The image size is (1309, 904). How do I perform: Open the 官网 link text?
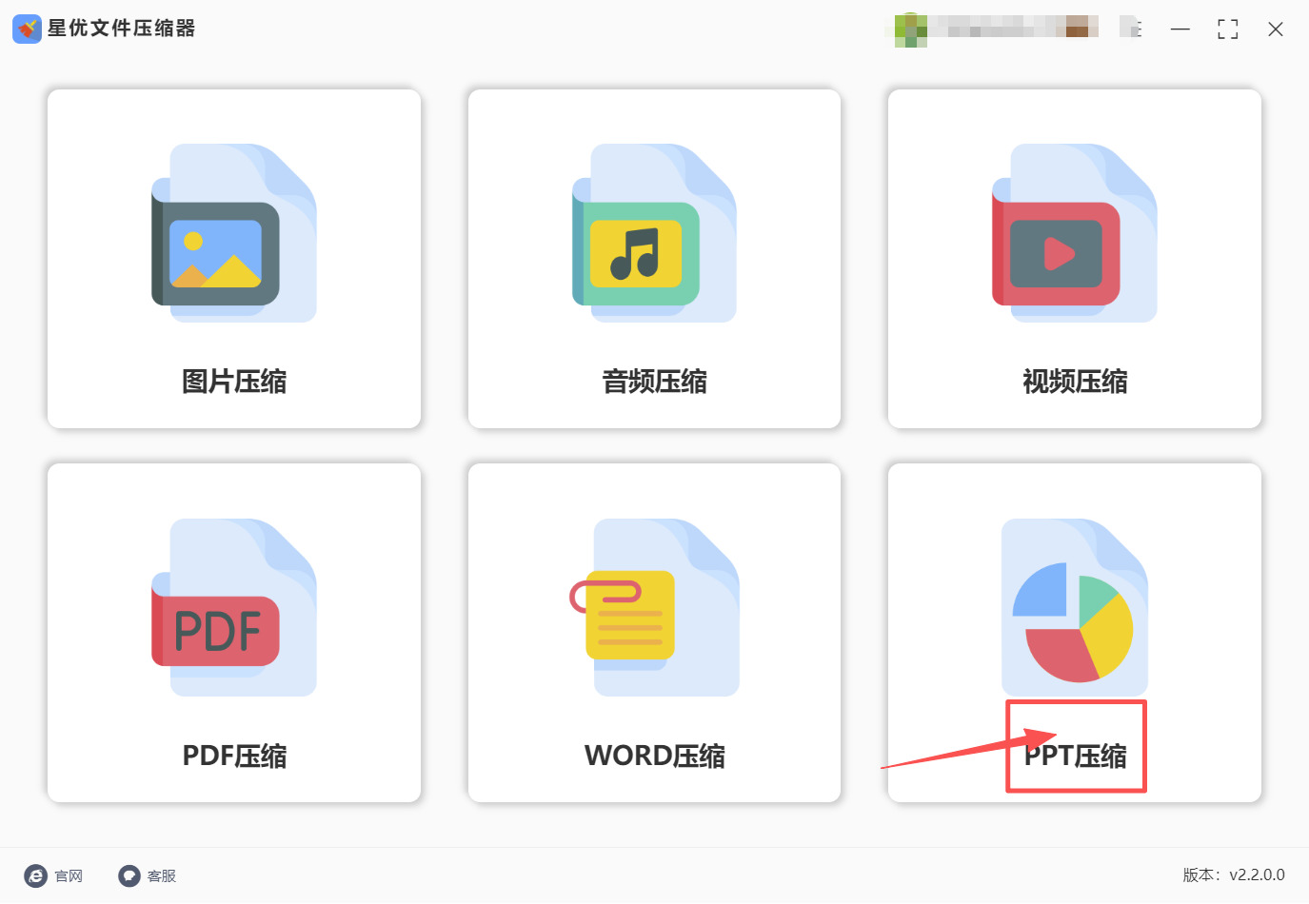pos(69,876)
